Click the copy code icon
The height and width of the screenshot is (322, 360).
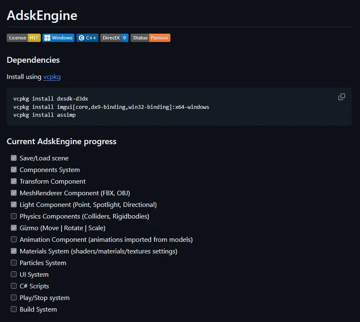342,97
